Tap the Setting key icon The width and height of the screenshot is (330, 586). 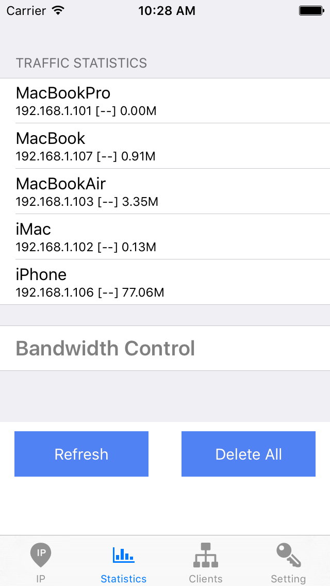coord(288,554)
